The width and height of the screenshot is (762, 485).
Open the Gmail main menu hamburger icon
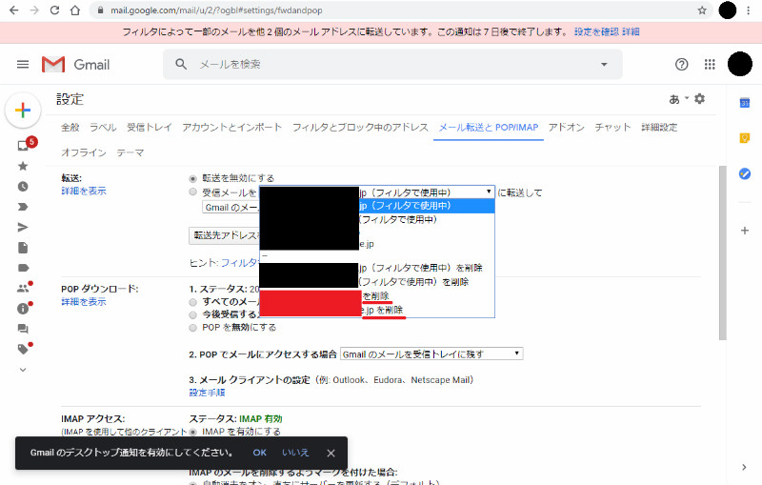point(23,64)
